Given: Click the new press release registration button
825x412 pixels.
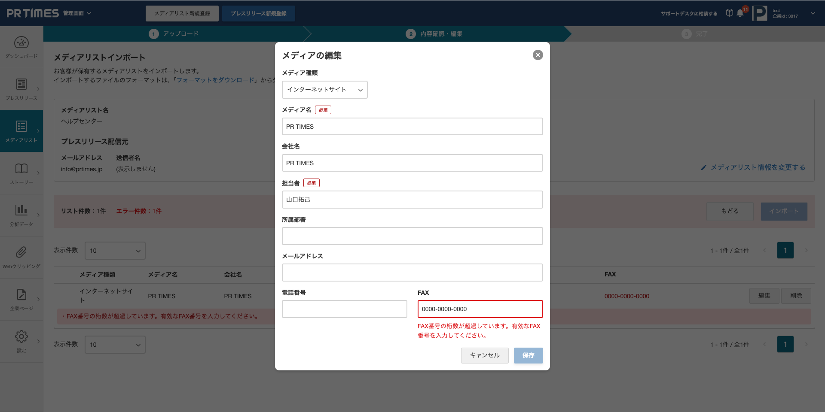Looking at the screenshot, I should coord(259,13).
